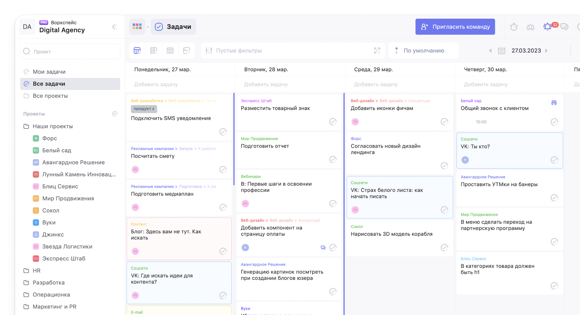Viewport: 580px width, 315px height.
Task: Complete the 'Посчитать смету' task
Action: pyautogui.click(x=223, y=170)
